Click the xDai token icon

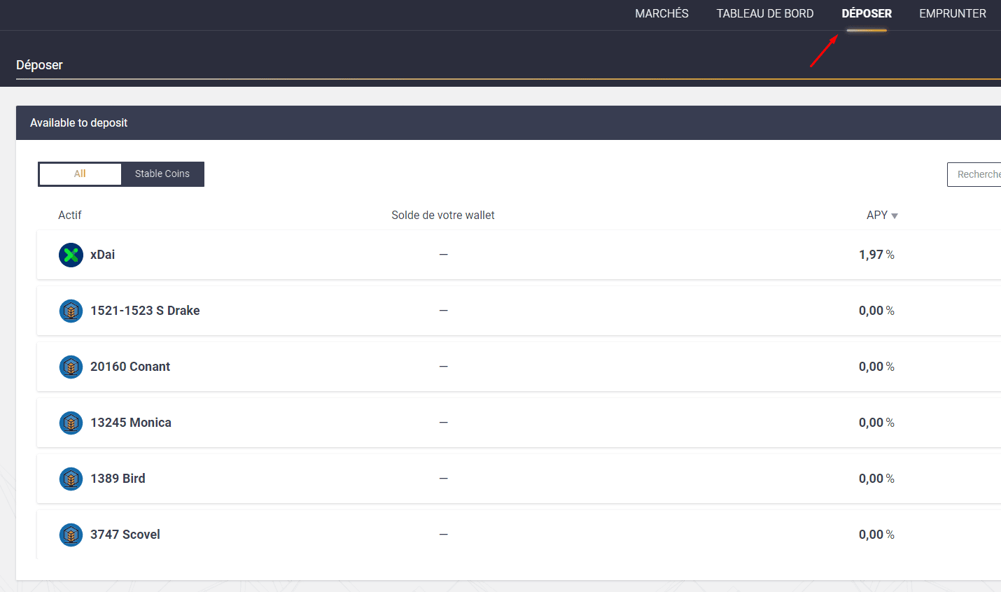pos(71,255)
